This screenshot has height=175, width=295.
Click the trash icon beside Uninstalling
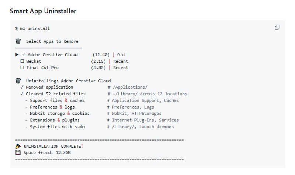[x=18, y=81]
